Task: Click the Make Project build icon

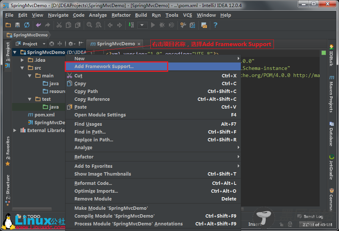Action: click(x=131, y=25)
